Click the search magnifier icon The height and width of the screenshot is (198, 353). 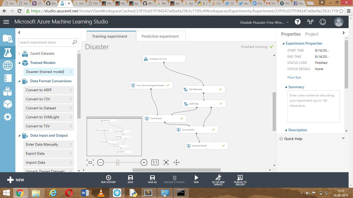(74, 42)
